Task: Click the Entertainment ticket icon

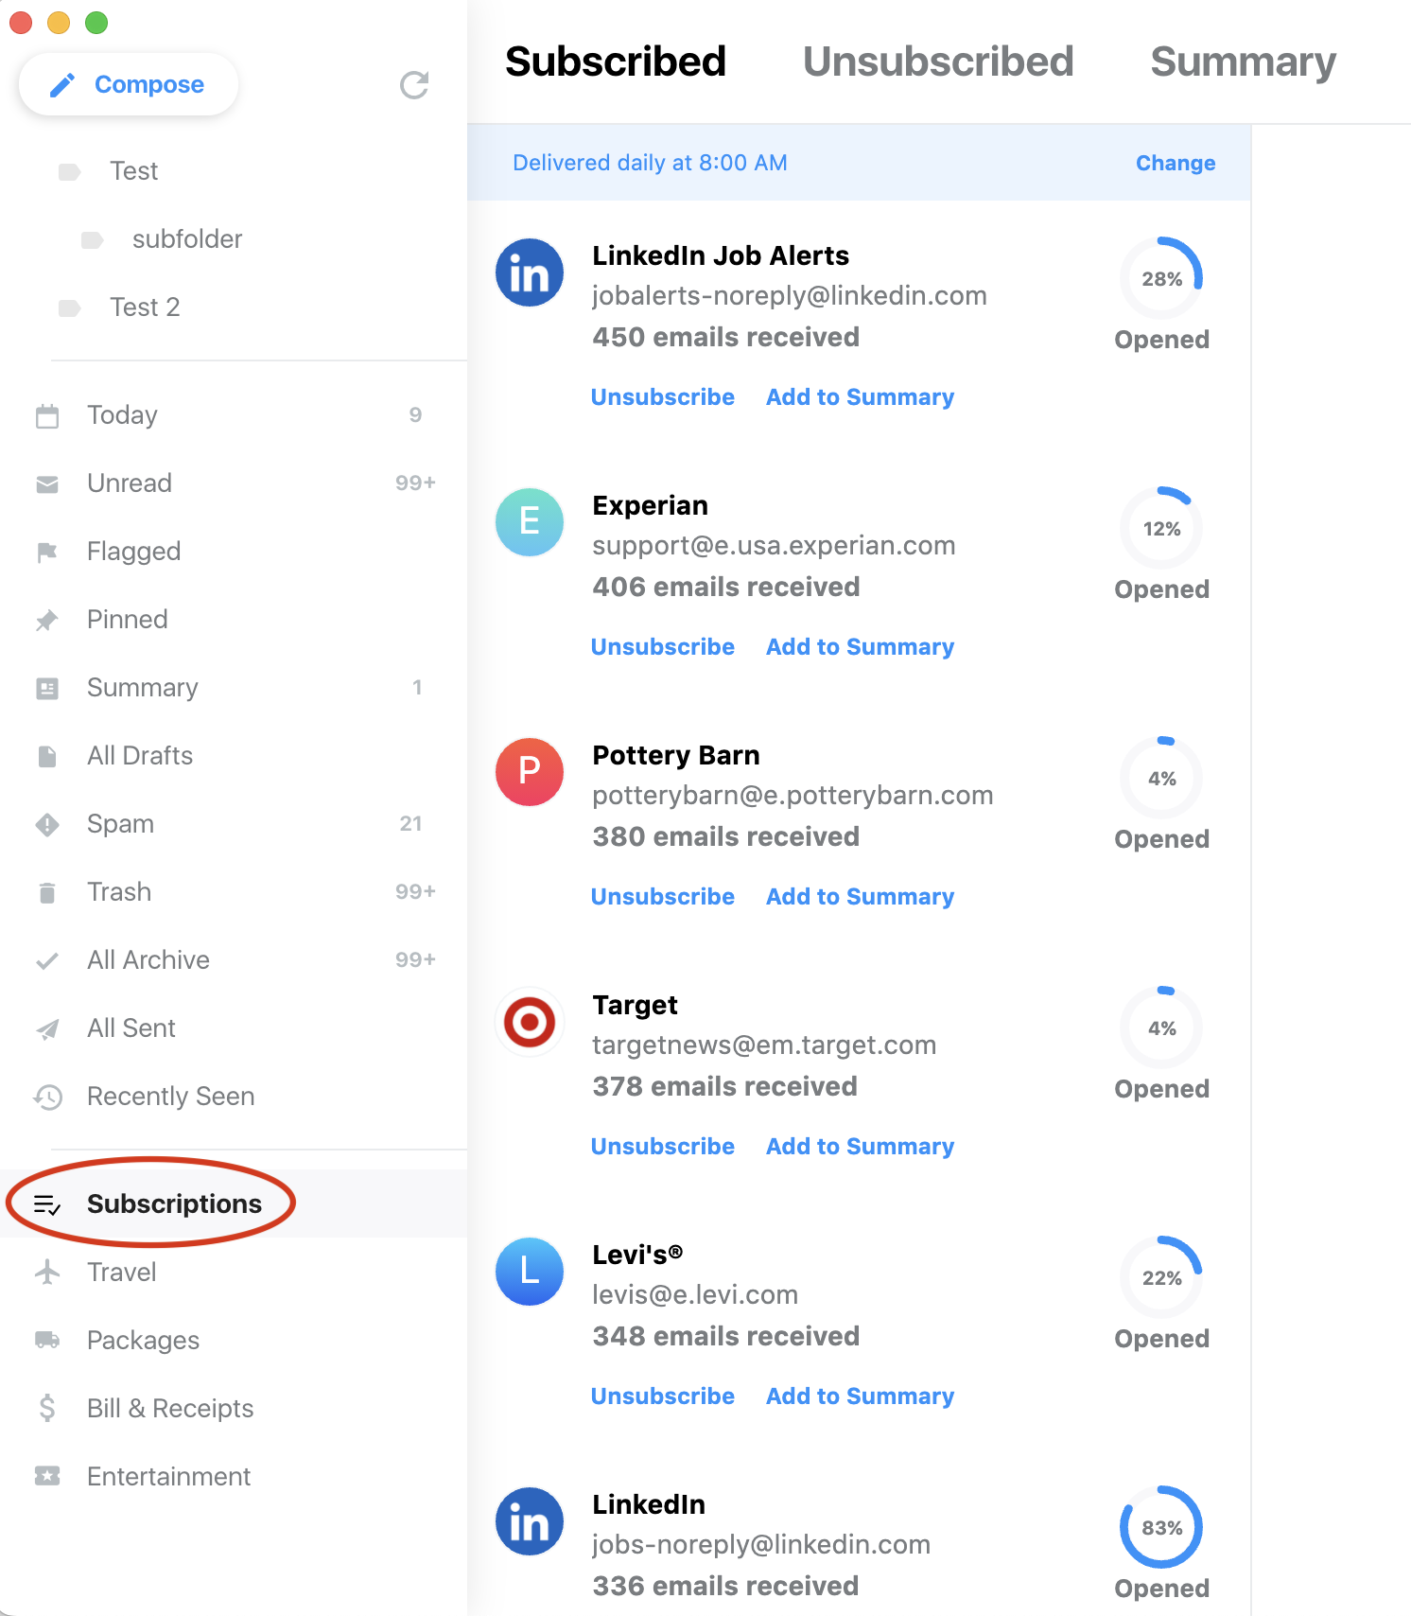Action: (x=47, y=1476)
